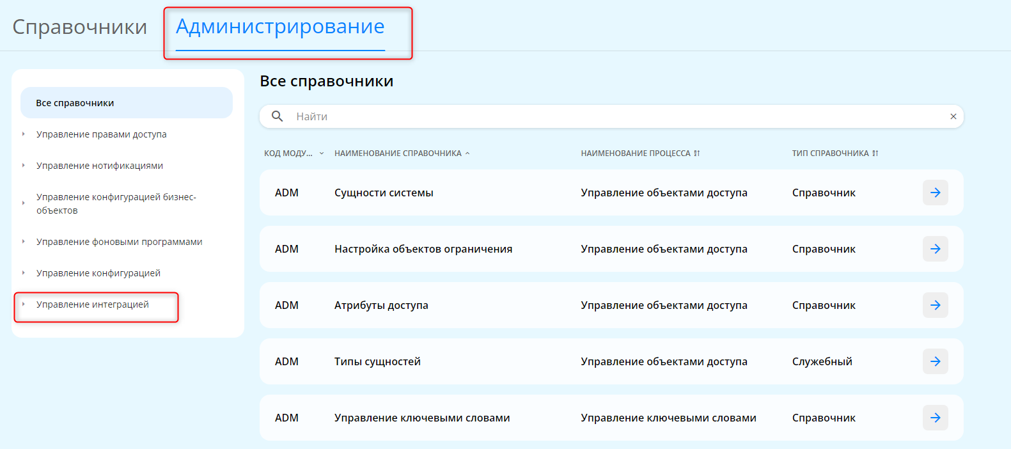Click the Все справочники page heading
This screenshot has width=1011, height=449.
point(327,81)
